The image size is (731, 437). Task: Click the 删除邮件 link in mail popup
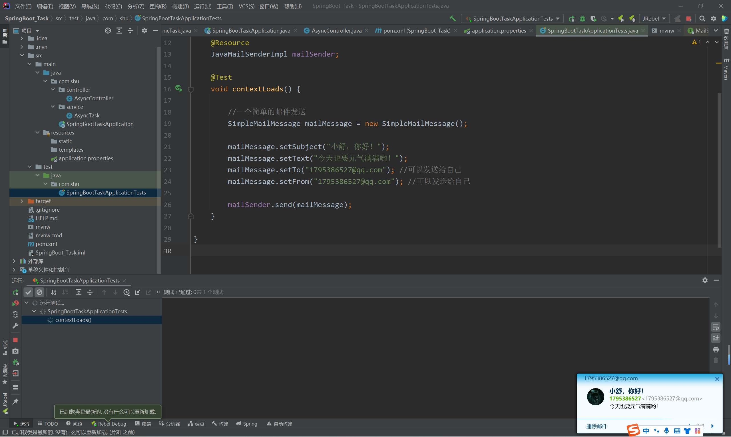(597, 426)
